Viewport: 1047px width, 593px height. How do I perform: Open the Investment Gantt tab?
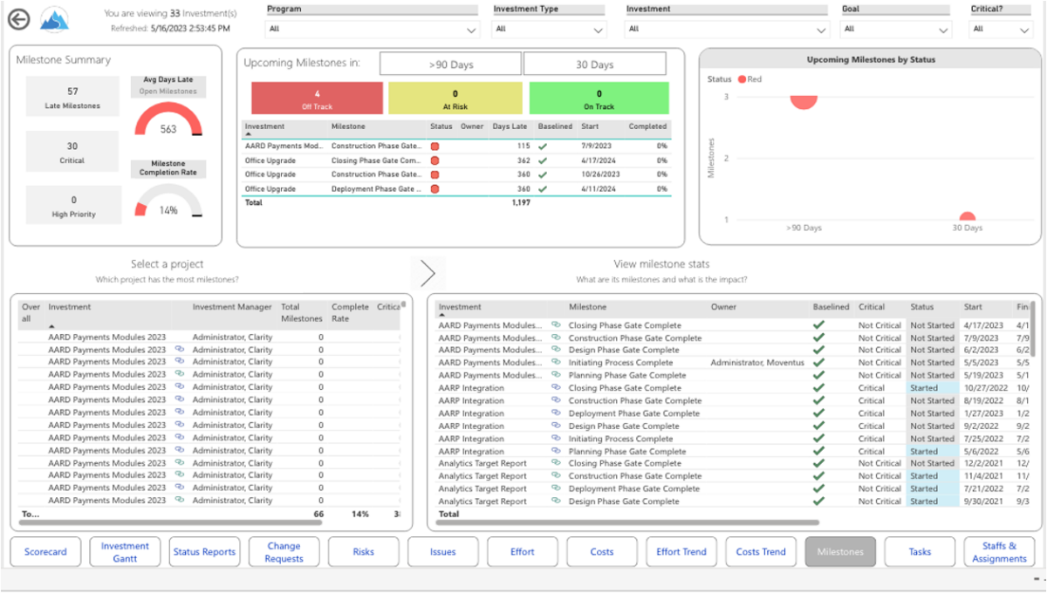click(124, 551)
